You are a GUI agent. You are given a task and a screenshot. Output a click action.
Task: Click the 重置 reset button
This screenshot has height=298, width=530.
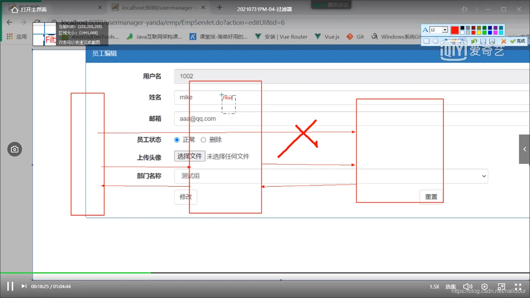tap(431, 197)
